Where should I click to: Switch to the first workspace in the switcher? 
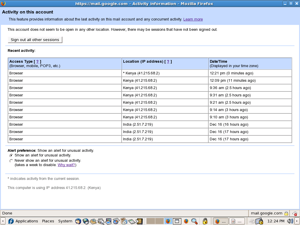tap(151, 221)
